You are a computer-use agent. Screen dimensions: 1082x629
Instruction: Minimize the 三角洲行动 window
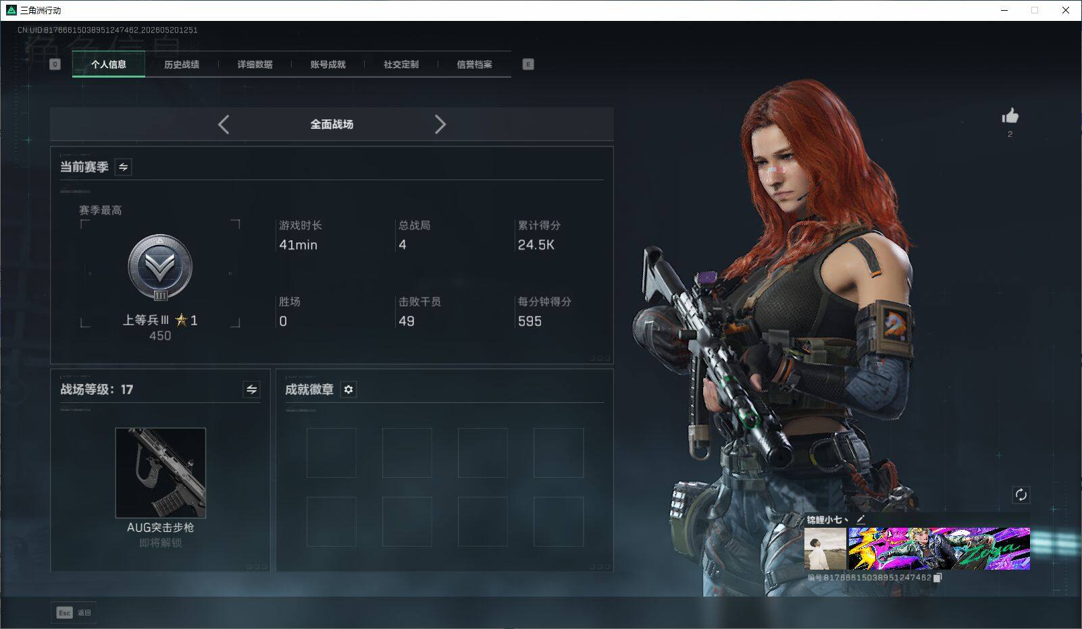[x=1004, y=10]
